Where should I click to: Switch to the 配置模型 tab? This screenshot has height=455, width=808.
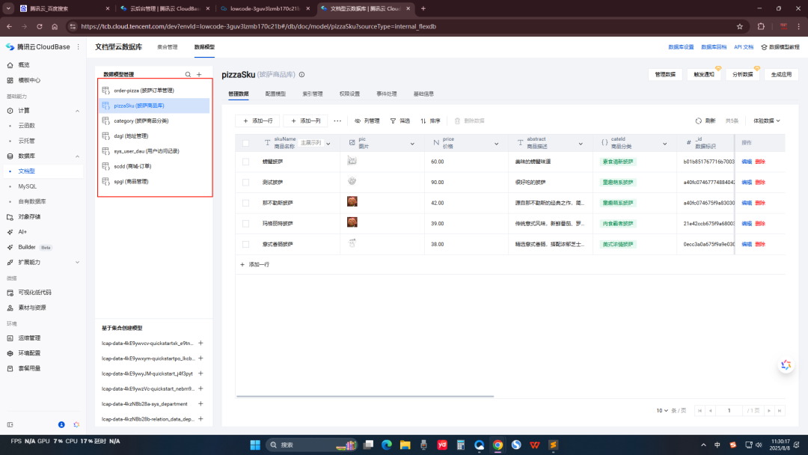pyautogui.click(x=275, y=94)
